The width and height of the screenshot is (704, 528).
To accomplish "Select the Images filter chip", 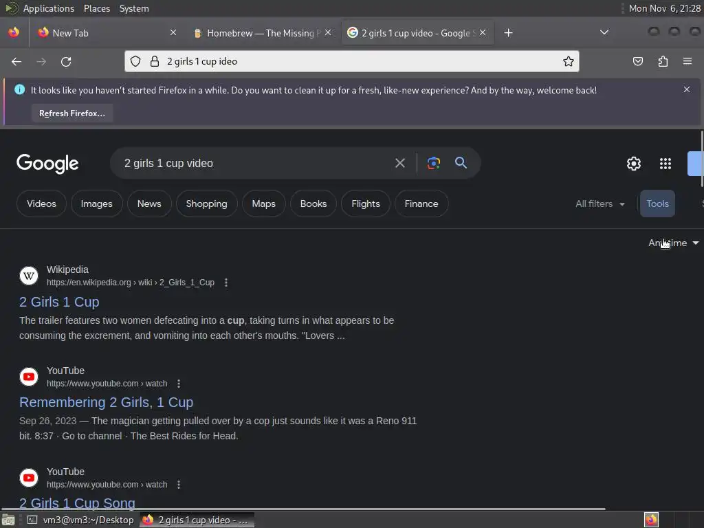I will (96, 203).
